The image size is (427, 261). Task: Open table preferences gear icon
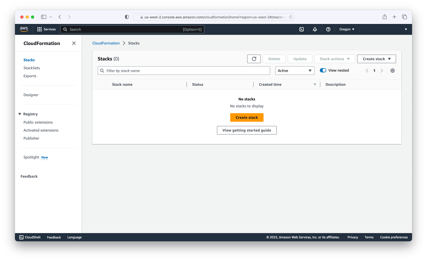click(x=393, y=71)
